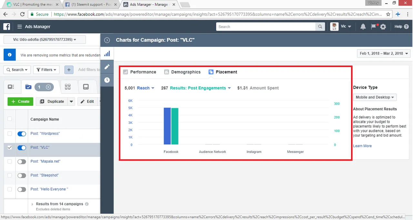Click the Edit button
This screenshot has height=220, width=413.
click(87, 101)
